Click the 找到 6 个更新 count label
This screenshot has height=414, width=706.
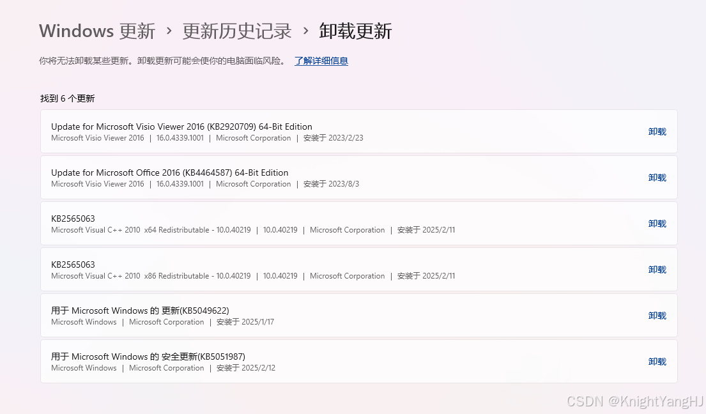tap(68, 98)
